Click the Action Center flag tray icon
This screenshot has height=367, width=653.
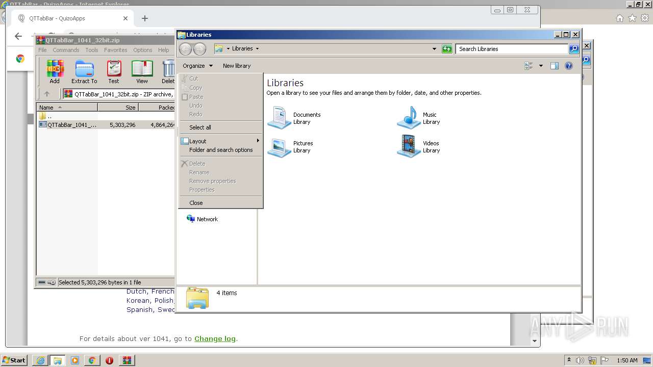(x=605, y=360)
